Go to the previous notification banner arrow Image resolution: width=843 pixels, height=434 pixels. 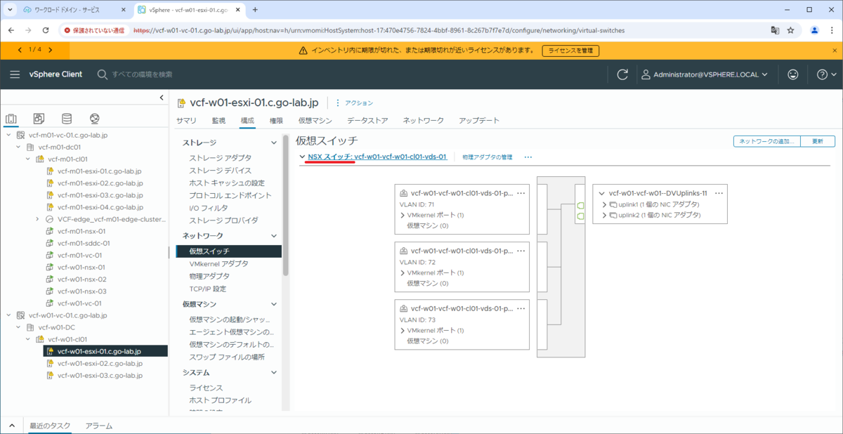pos(20,50)
